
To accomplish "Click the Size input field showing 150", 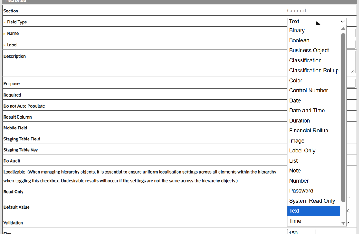I will pos(301,232).
